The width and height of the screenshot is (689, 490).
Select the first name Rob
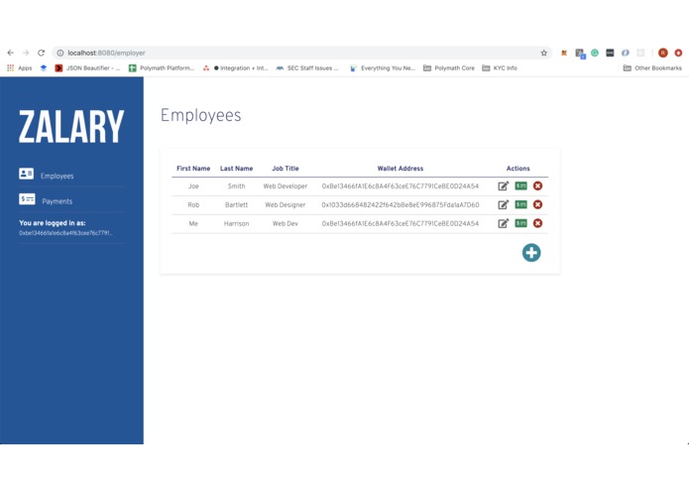193,204
